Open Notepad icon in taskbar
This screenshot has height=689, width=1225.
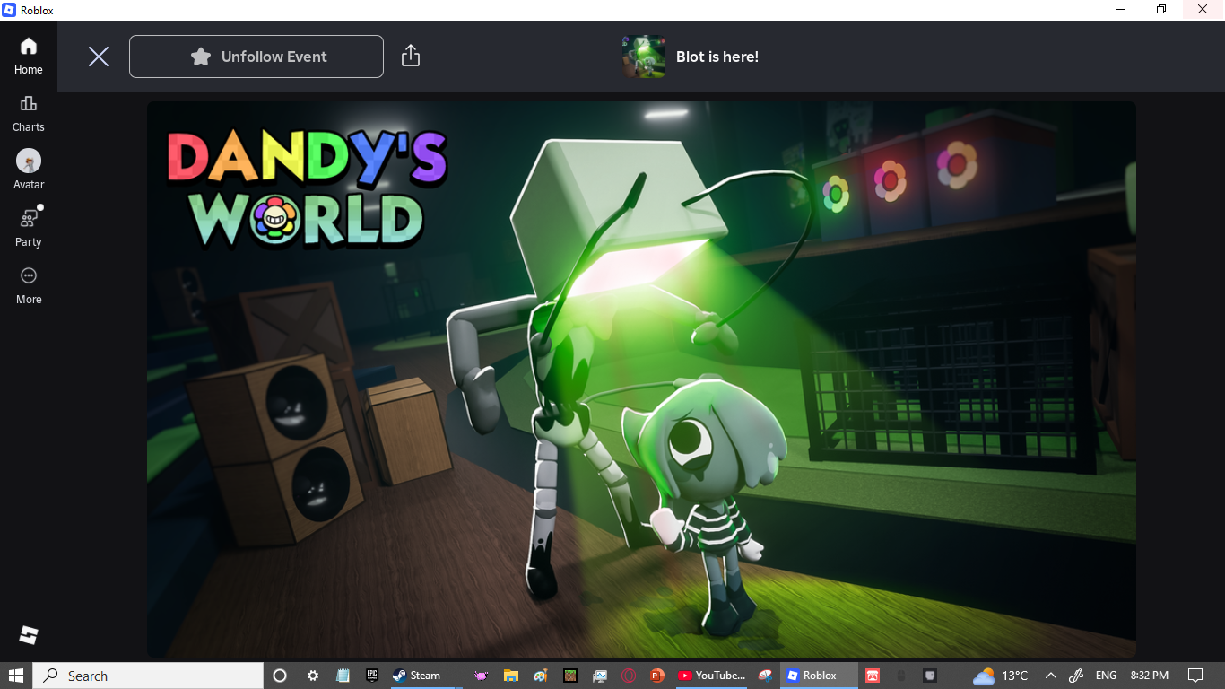tap(343, 676)
